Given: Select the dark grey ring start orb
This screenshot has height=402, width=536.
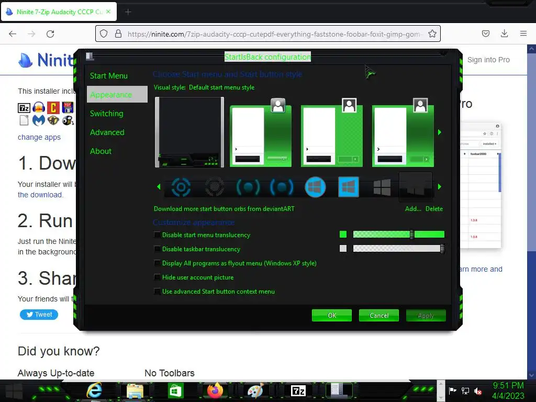Looking at the screenshot, I should point(214,187).
